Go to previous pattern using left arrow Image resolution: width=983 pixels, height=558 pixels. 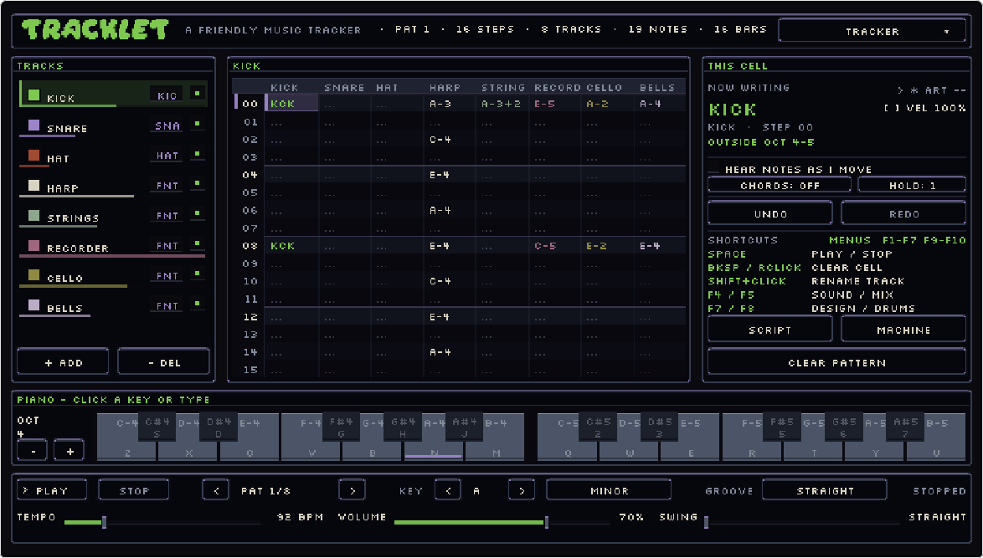[216, 490]
